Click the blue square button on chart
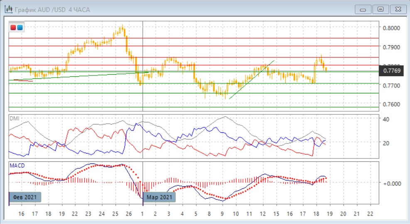Image resolution: width=410 pixels, height=224 pixels. click(20, 28)
